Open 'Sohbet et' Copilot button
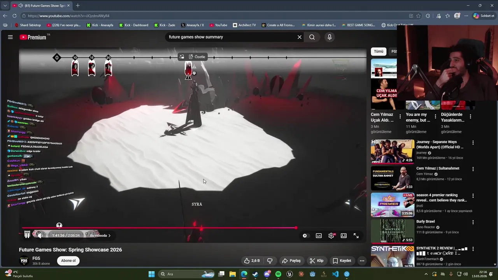Image resolution: width=498 pixels, height=280 pixels. click(484, 16)
